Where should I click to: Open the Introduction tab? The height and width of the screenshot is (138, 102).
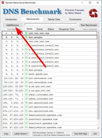point(11,19)
